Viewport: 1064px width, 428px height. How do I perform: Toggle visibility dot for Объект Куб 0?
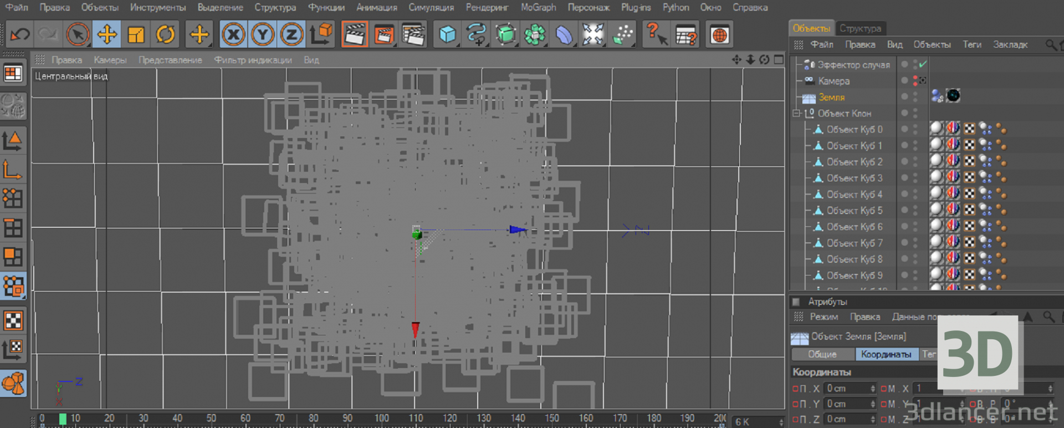(904, 129)
